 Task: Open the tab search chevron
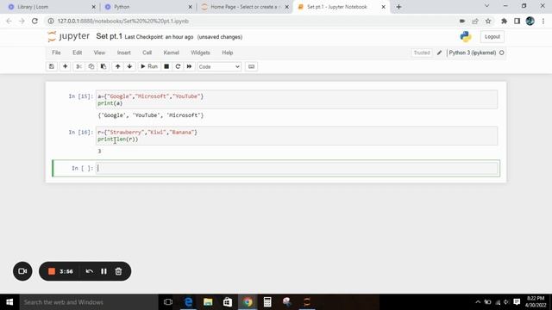(486, 6)
